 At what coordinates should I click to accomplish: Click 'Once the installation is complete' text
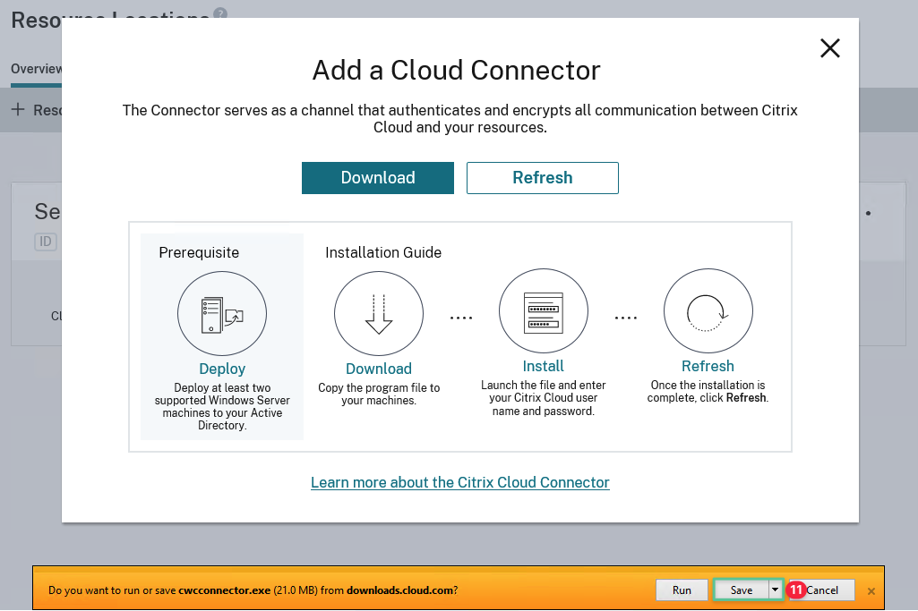pyautogui.click(x=708, y=391)
